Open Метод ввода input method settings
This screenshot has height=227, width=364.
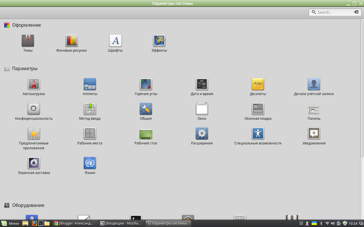click(x=90, y=109)
